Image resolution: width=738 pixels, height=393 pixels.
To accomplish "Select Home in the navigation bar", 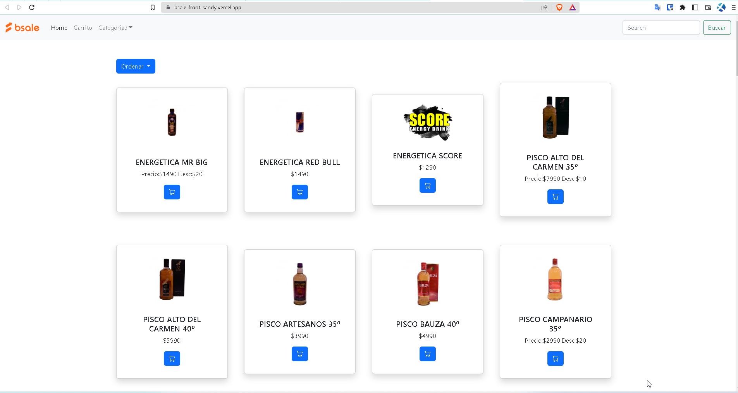I will coord(59,27).
